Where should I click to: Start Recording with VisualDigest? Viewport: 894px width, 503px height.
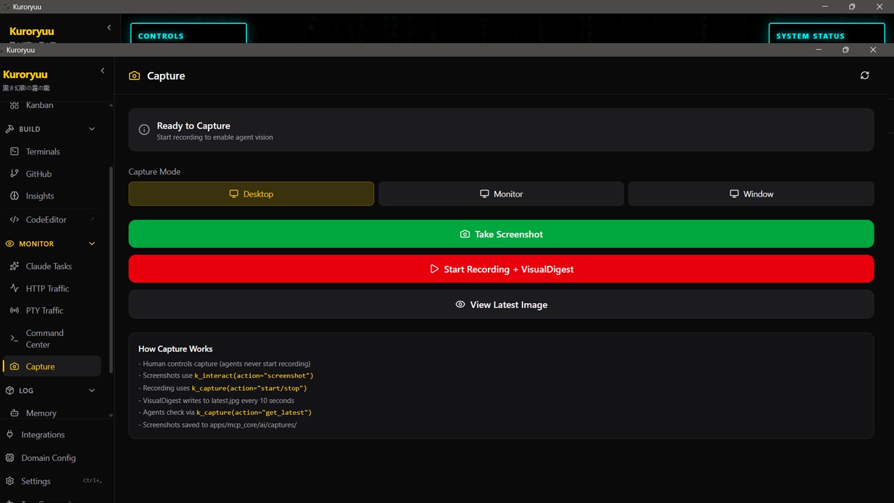pyautogui.click(x=501, y=269)
